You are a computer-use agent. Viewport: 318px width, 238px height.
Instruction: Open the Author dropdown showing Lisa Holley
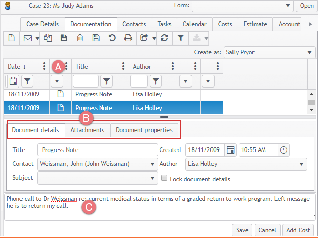[x=302, y=164]
